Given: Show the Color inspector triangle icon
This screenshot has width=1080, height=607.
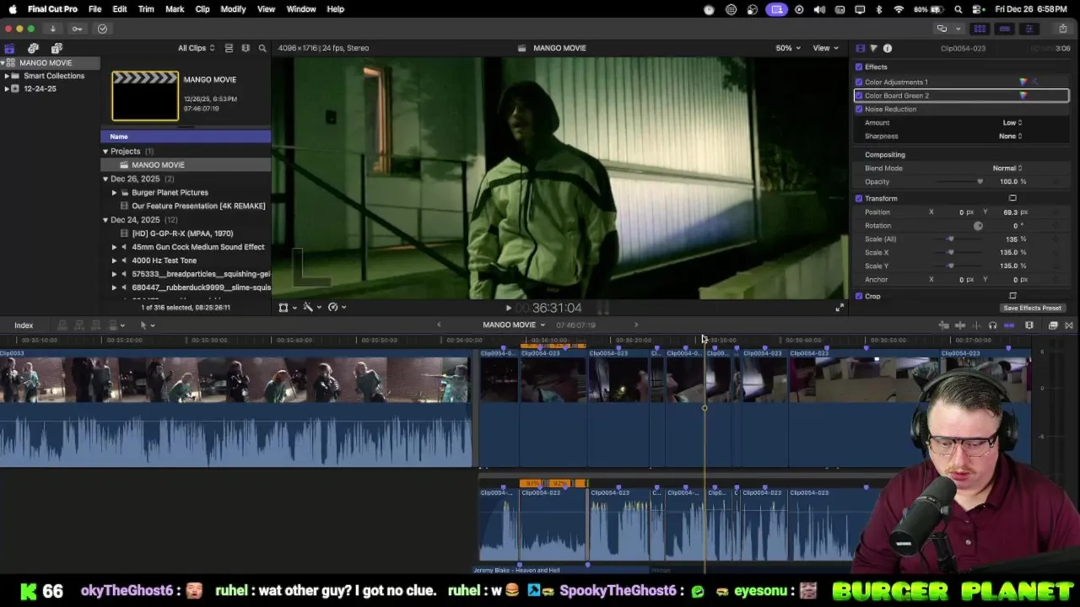Looking at the screenshot, I should tap(873, 48).
